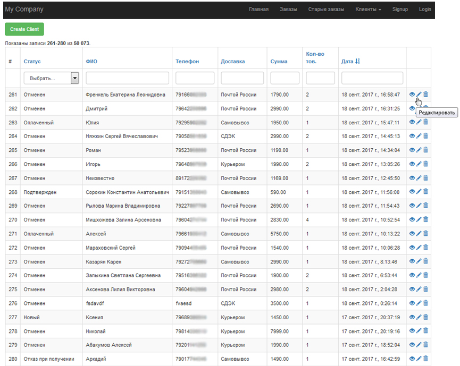Click the delete icon in row 276

[x=425, y=303]
